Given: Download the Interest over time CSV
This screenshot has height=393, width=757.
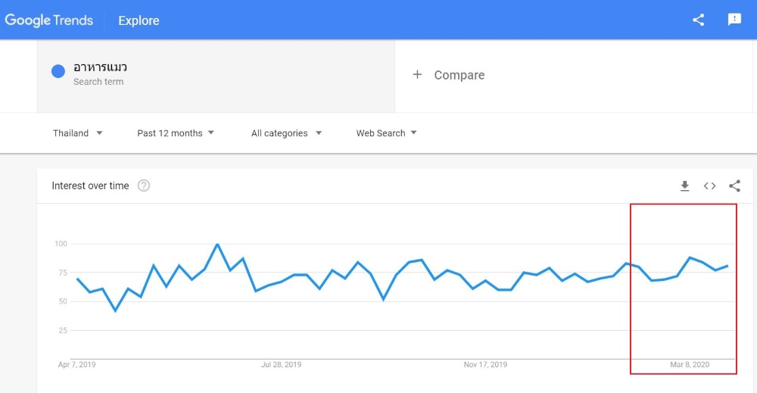Looking at the screenshot, I should point(684,186).
